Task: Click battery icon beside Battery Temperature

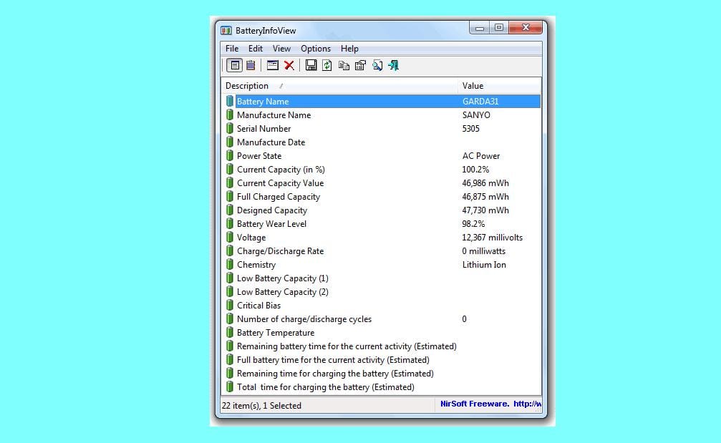Action: click(x=230, y=332)
